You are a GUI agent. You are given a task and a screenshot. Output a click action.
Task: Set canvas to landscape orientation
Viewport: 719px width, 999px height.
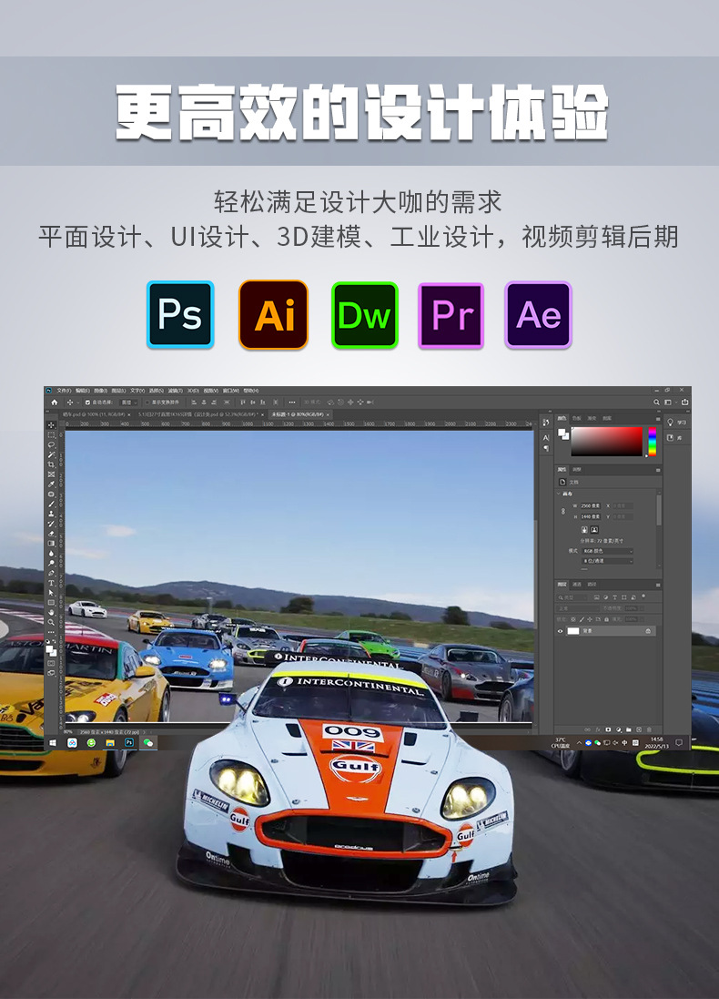(x=594, y=529)
